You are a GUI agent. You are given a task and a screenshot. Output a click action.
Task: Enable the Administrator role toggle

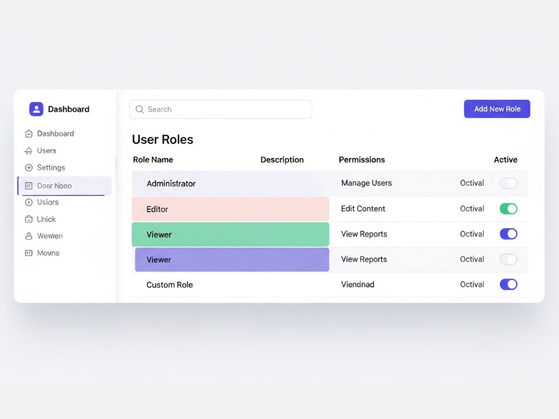508,183
